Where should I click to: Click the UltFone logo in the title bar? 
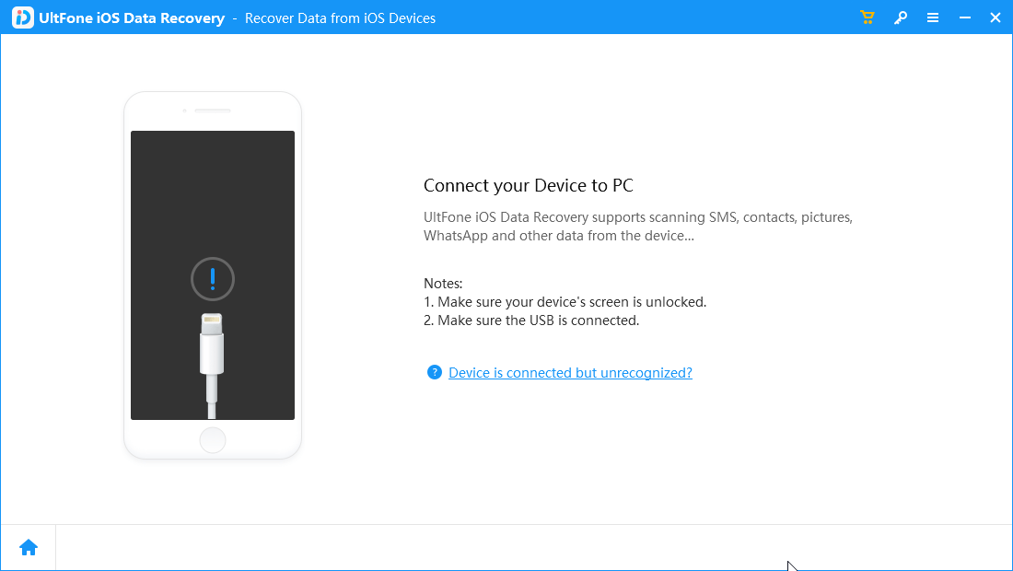tap(21, 17)
